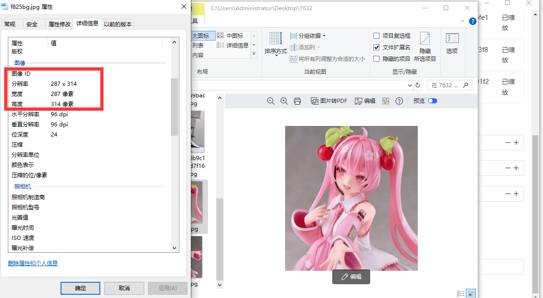Click the properties list scroll up arrow
The image size is (543, 298).
pyautogui.click(x=175, y=42)
